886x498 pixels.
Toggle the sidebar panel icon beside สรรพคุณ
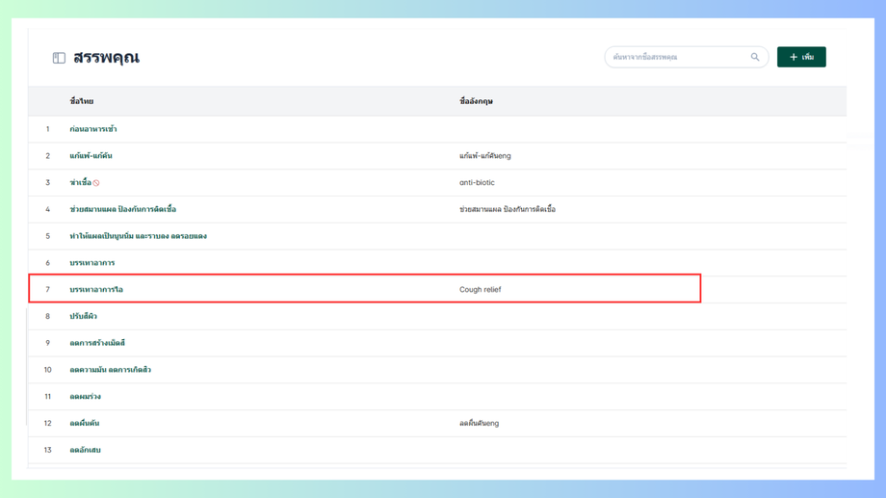click(x=59, y=58)
